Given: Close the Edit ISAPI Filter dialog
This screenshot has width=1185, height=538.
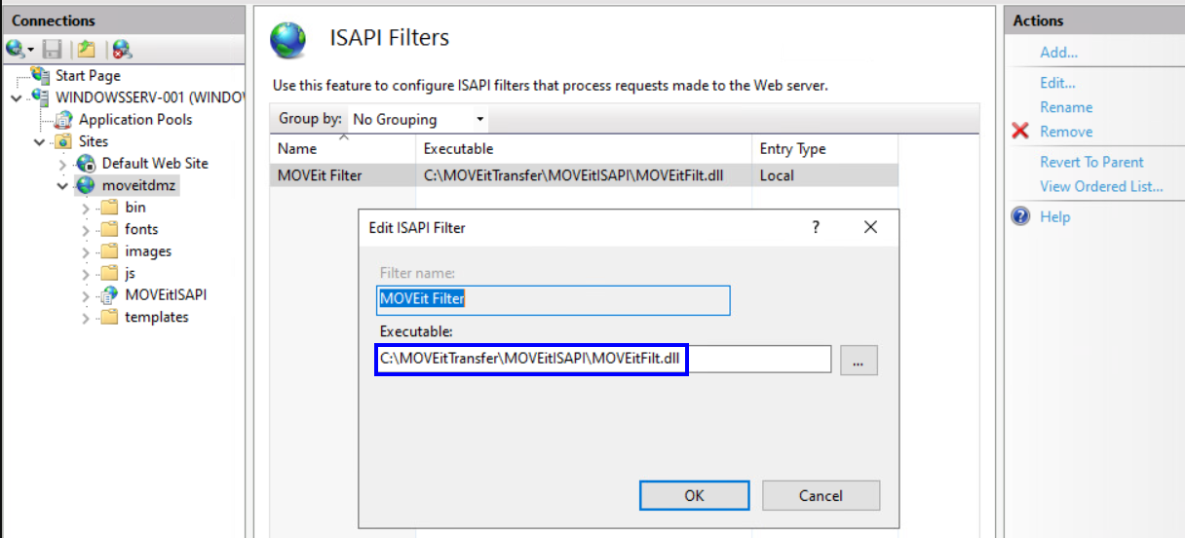Looking at the screenshot, I should (871, 227).
